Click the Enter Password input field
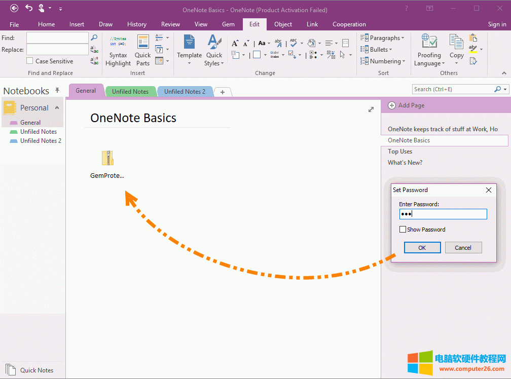 coord(443,214)
